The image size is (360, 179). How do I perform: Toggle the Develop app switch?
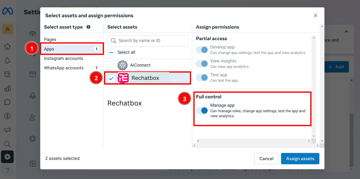point(202,50)
